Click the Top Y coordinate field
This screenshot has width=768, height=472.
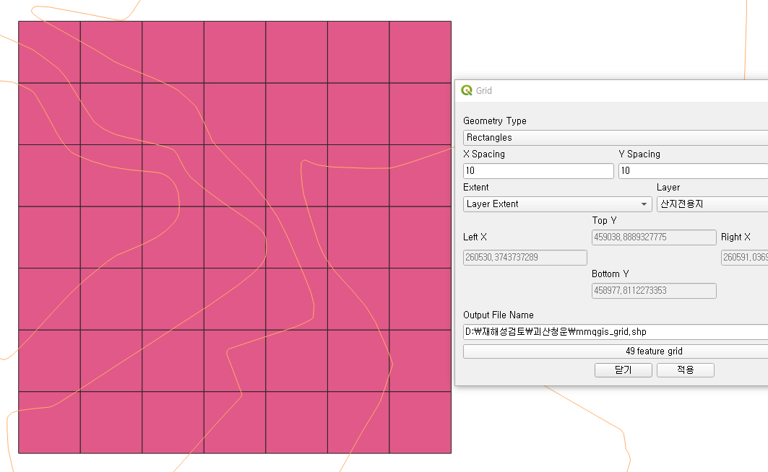(654, 237)
